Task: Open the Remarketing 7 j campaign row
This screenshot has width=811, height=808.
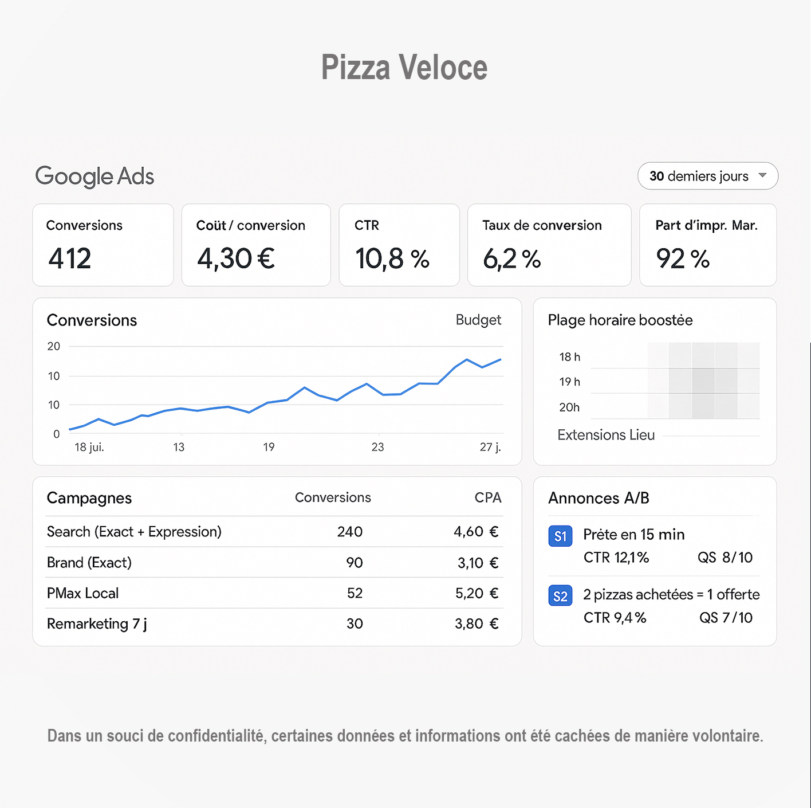Action: tap(97, 623)
